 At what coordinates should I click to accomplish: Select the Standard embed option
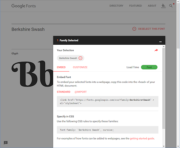(x=64, y=92)
